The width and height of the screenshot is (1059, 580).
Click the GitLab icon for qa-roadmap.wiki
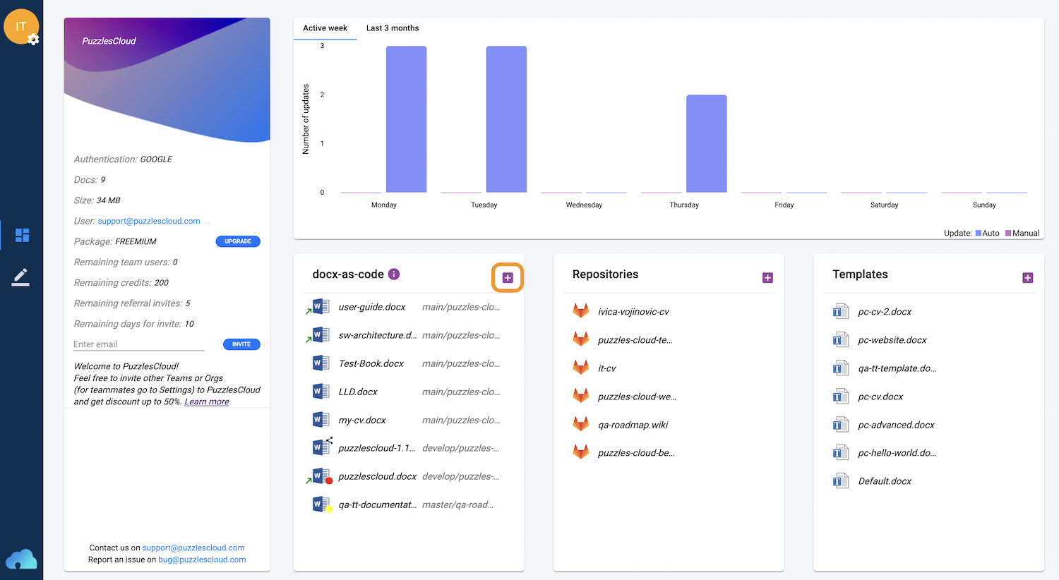(x=580, y=424)
